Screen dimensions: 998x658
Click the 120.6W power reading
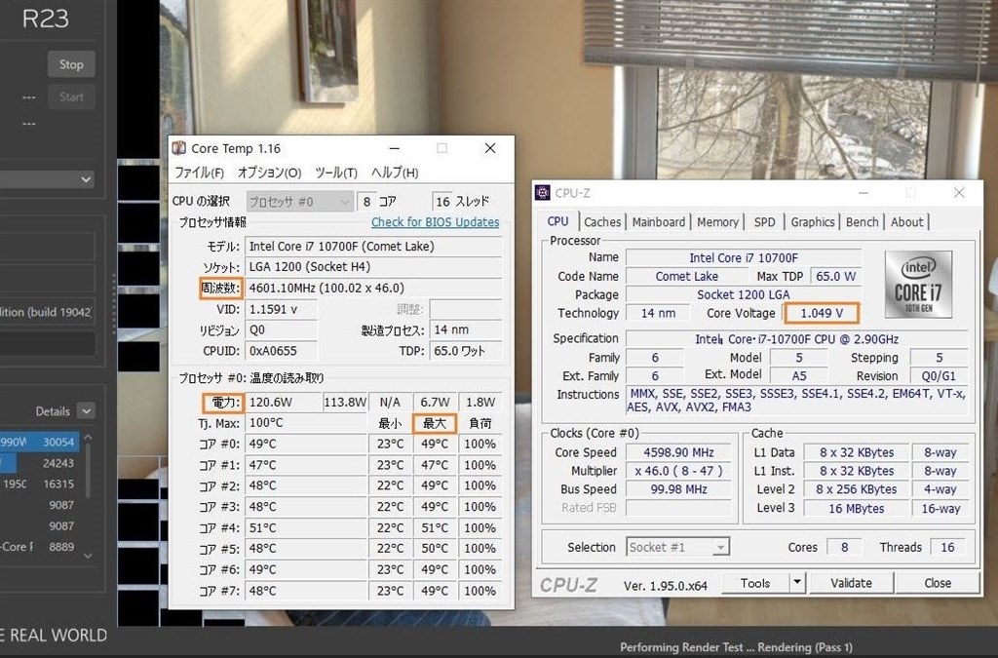point(283,403)
